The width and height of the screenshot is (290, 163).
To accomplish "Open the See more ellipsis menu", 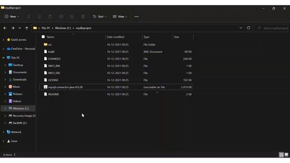I will pos(136,17).
